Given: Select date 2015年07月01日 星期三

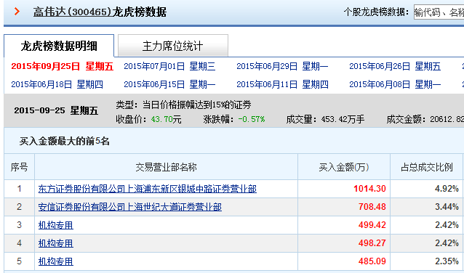Looking at the screenshot, I should click(169, 66).
